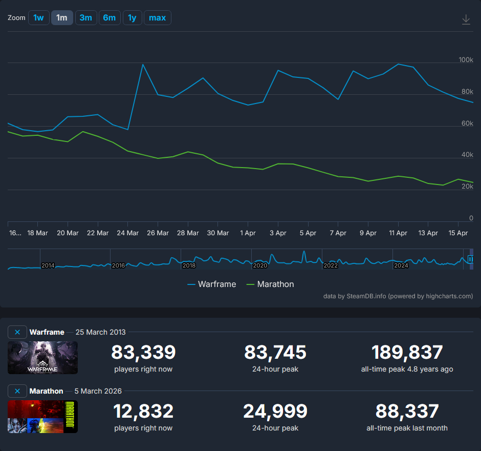Screen dimensions: 481x451
Task: Click Warframe's release date 25 March 2013
Action: (x=101, y=332)
